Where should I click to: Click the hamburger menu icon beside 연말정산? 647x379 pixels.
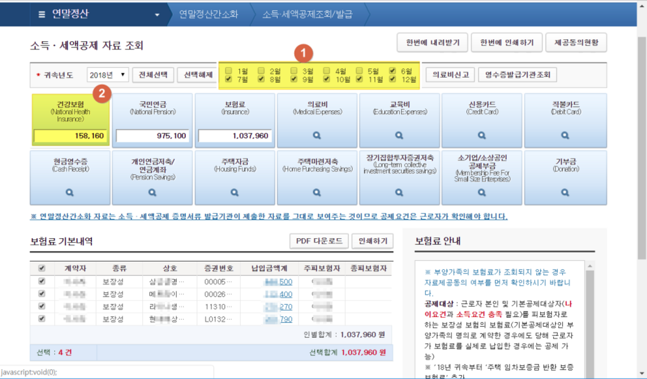42,14
